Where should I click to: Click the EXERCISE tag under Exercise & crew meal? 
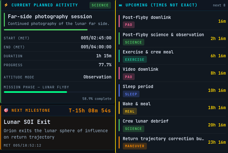pos(135,60)
